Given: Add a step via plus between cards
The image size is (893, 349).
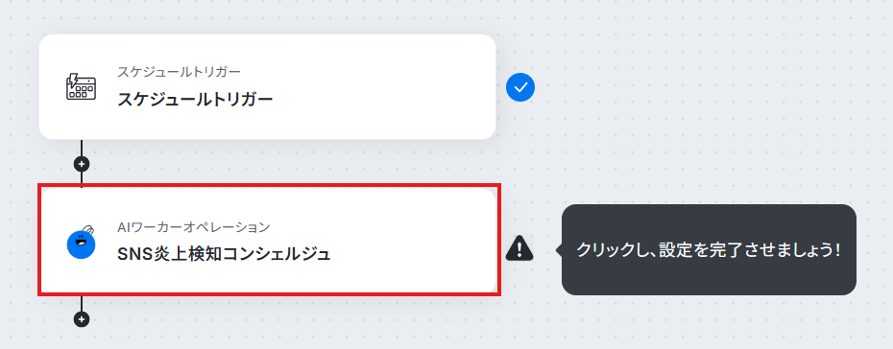Looking at the screenshot, I should coord(82,164).
